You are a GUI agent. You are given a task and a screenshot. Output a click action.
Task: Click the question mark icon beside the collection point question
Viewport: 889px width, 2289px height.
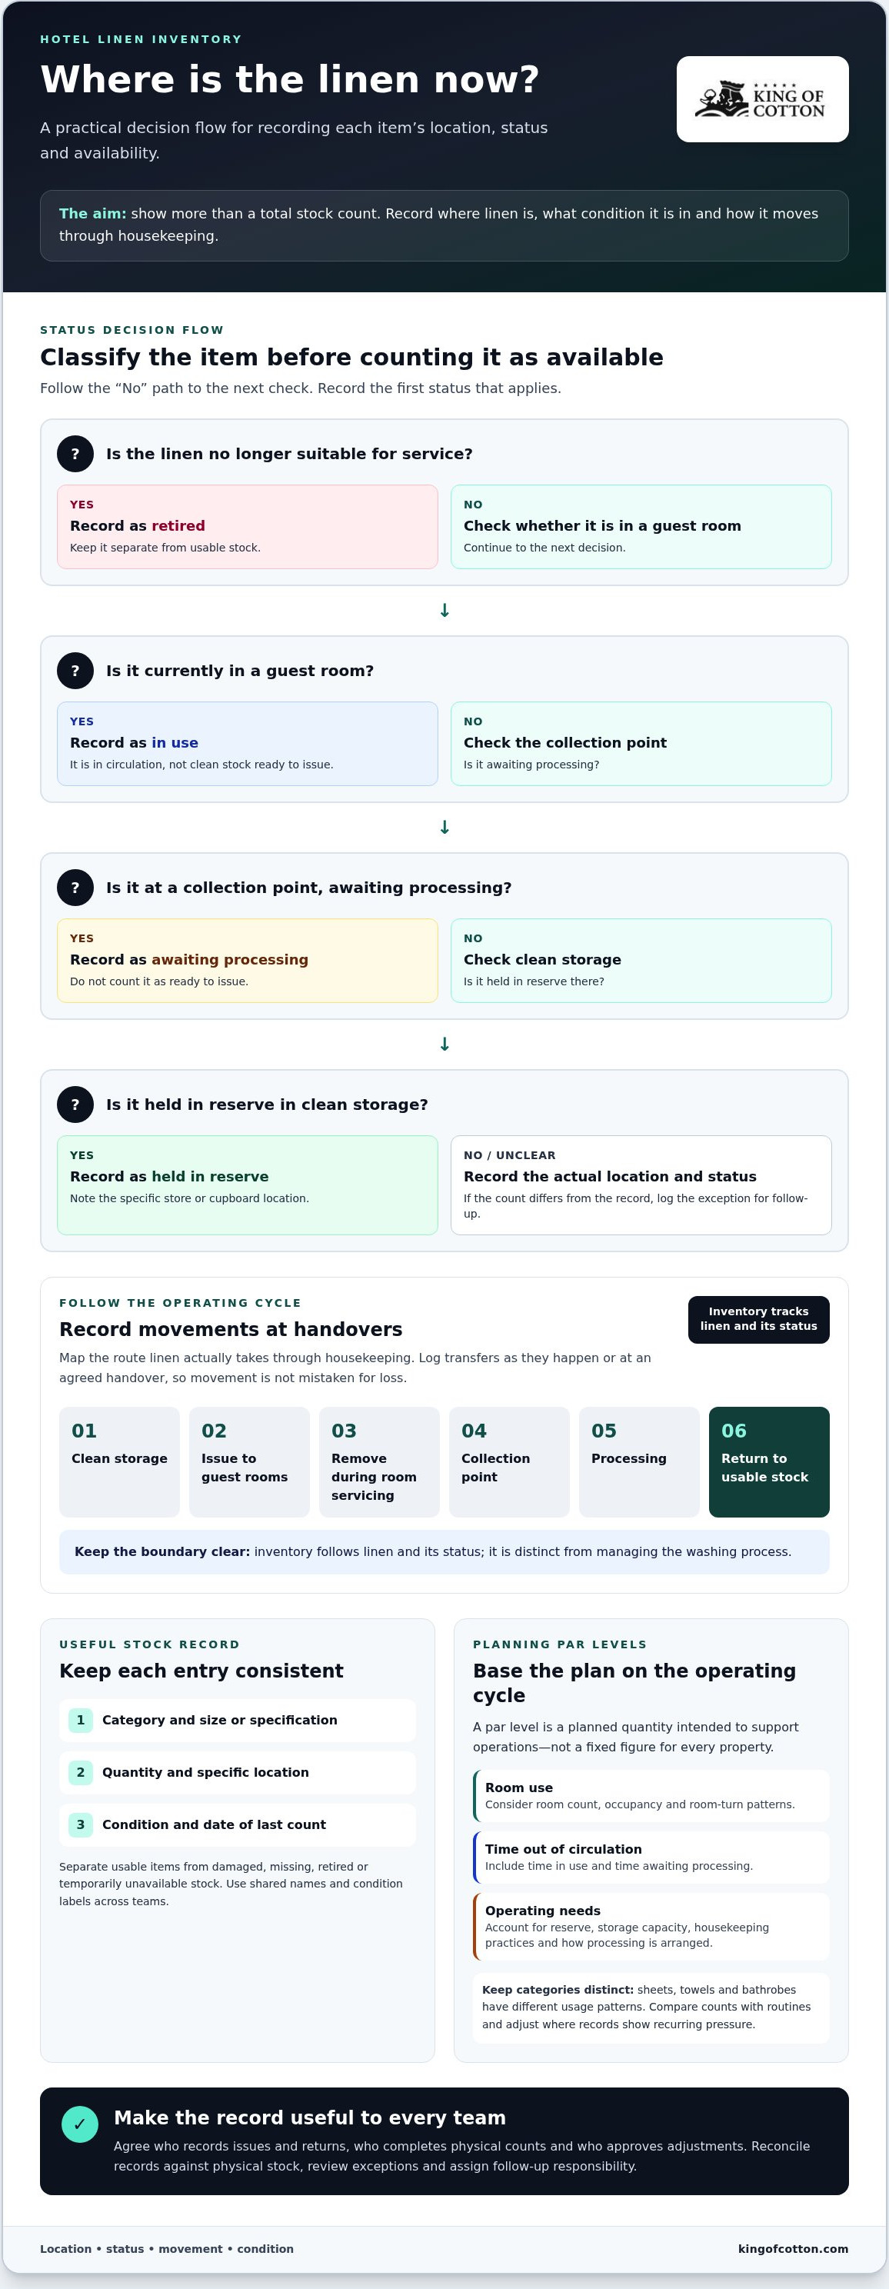click(75, 888)
